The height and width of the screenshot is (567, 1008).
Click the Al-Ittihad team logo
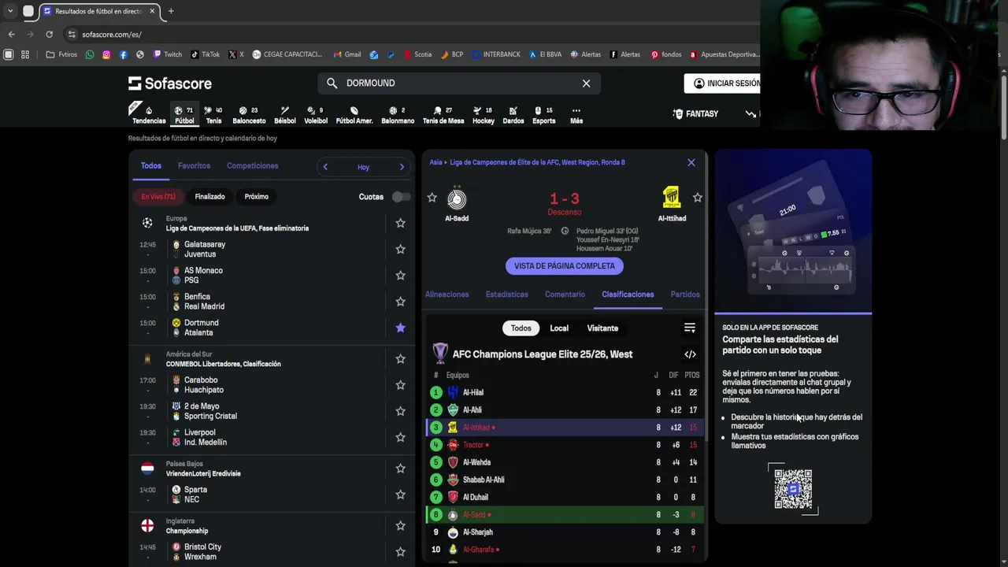pos(672,198)
